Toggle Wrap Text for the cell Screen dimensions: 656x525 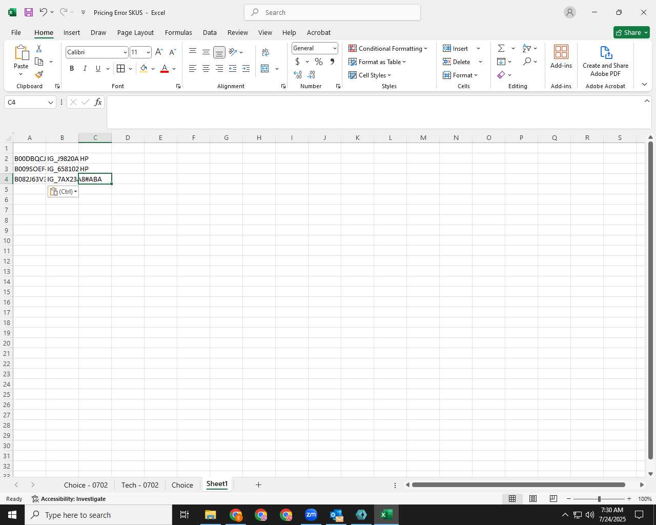click(265, 52)
